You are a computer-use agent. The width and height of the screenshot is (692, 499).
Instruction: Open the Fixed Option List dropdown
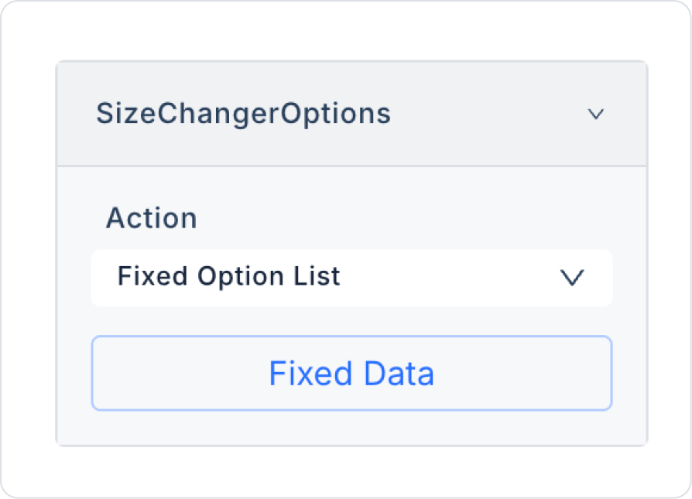coord(351,277)
